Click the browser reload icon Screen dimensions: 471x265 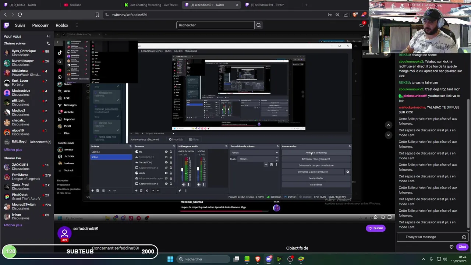click(20, 15)
